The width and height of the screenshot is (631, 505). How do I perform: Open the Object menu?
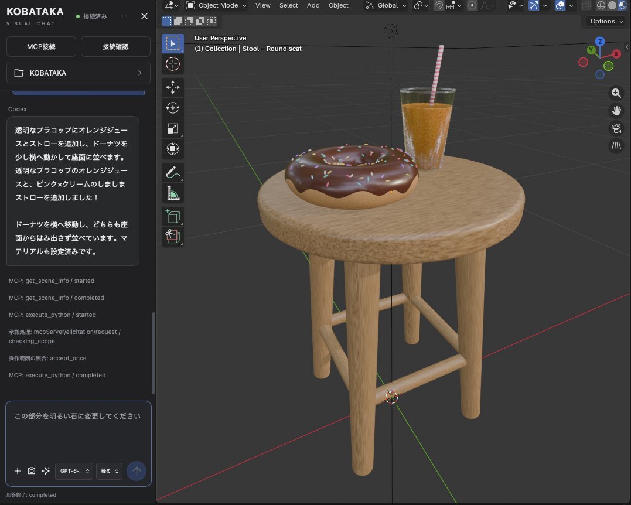339,5
